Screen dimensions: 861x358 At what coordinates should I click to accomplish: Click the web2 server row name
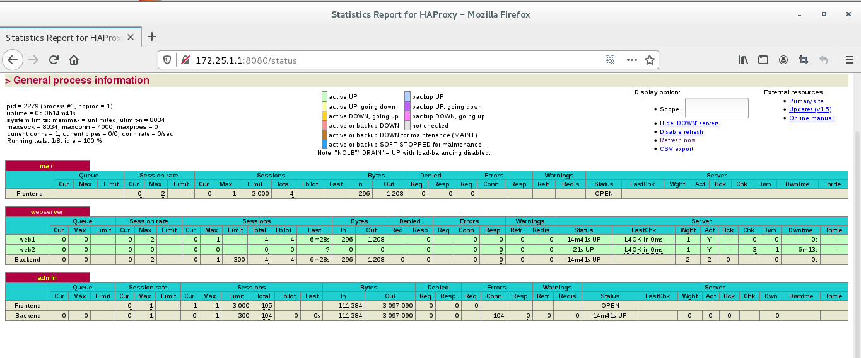[x=28, y=250]
